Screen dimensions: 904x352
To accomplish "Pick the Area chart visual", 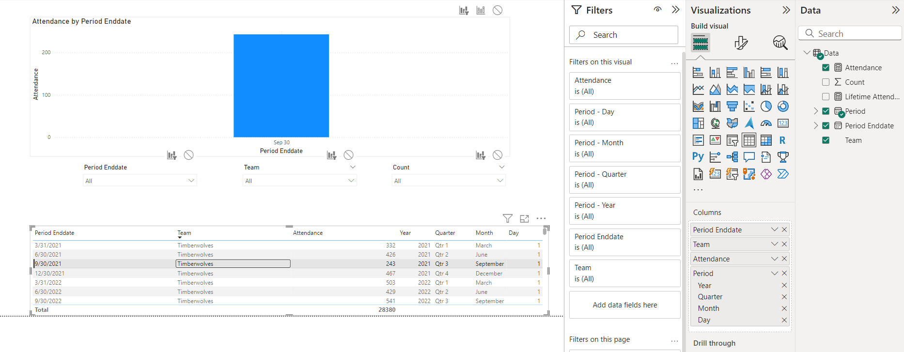I will (x=715, y=90).
